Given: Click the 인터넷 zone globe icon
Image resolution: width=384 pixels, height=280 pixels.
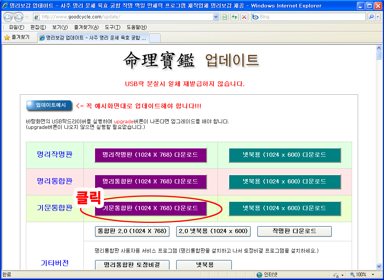Looking at the screenshot, I should click(x=259, y=275).
